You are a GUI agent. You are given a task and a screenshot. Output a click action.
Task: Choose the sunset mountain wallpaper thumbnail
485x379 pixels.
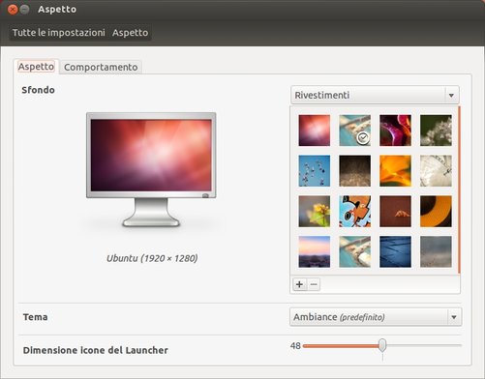[315, 251]
